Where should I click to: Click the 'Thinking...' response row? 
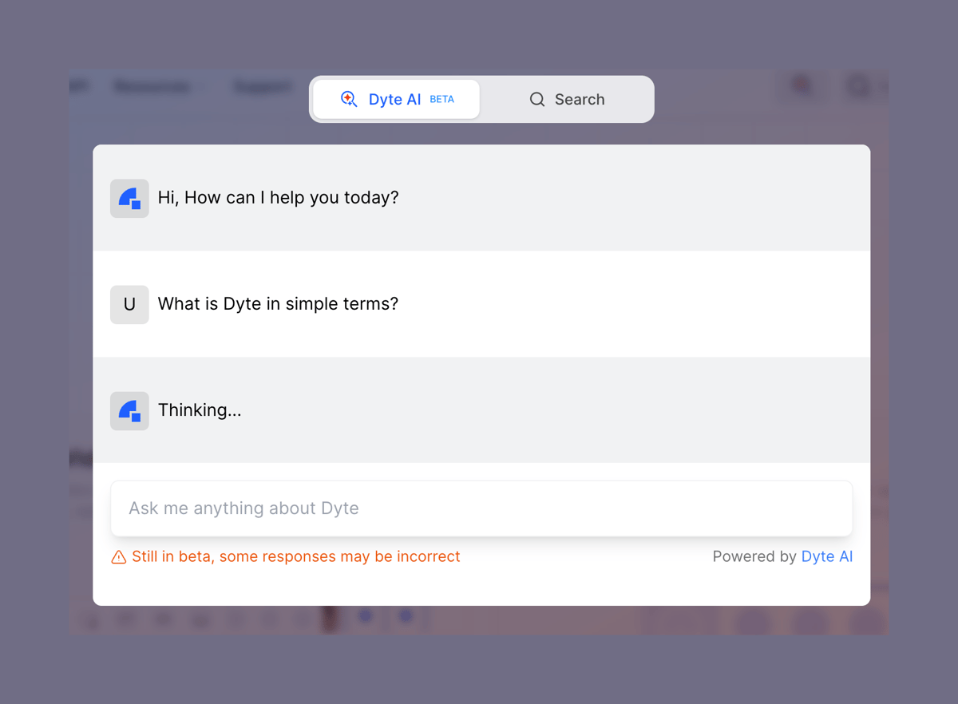(x=479, y=409)
